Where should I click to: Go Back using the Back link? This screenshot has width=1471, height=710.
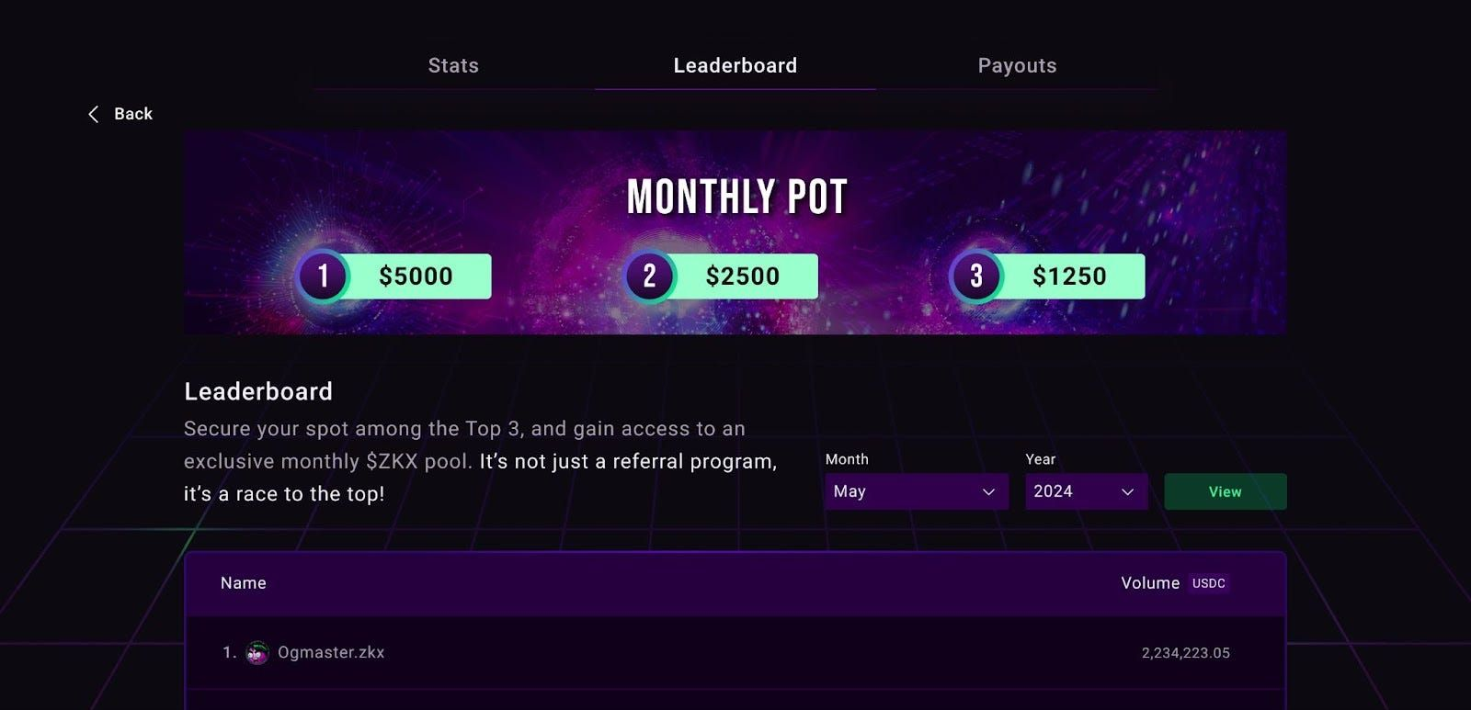tap(120, 114)
